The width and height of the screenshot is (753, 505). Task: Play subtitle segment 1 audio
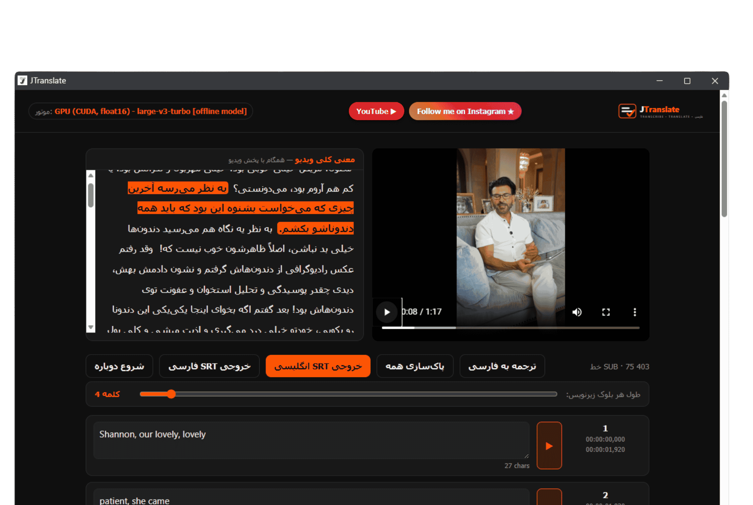click(x=549, y=446)
